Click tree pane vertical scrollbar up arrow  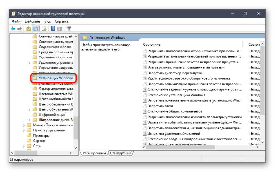[x=76, y=36]
